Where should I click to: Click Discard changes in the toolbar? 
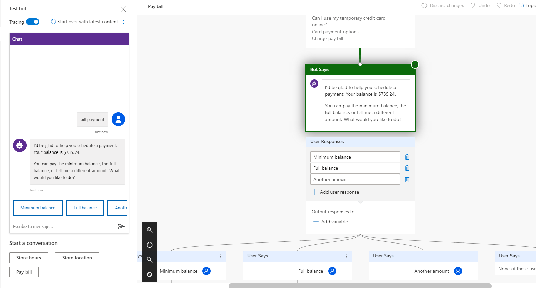coord(442,5)
